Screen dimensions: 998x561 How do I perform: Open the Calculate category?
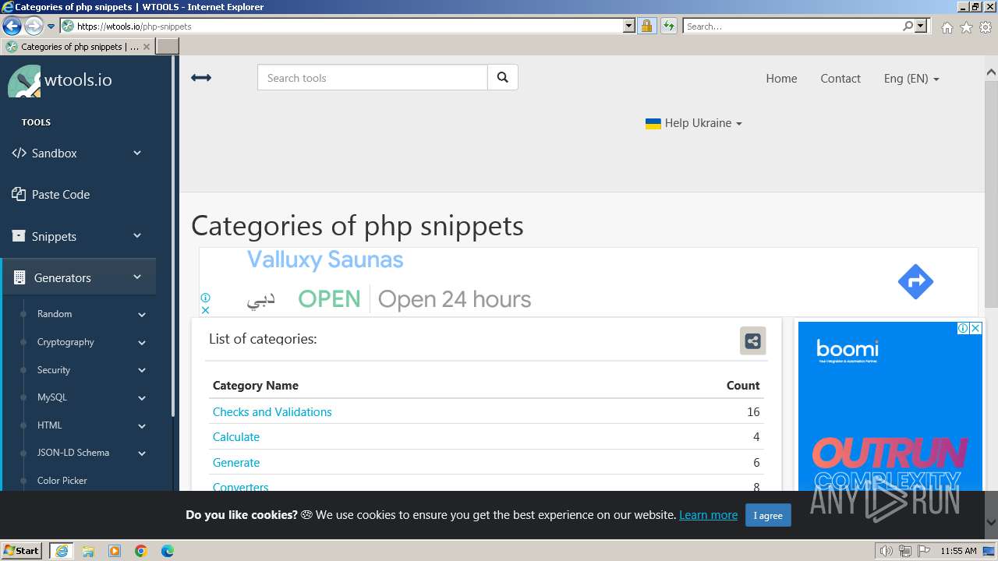click(x=236, y=437)
